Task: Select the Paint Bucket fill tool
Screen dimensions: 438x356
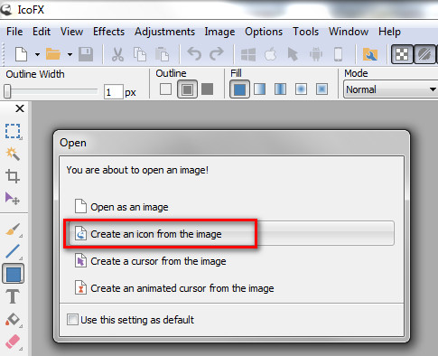Action: click(x=13, y=319)
